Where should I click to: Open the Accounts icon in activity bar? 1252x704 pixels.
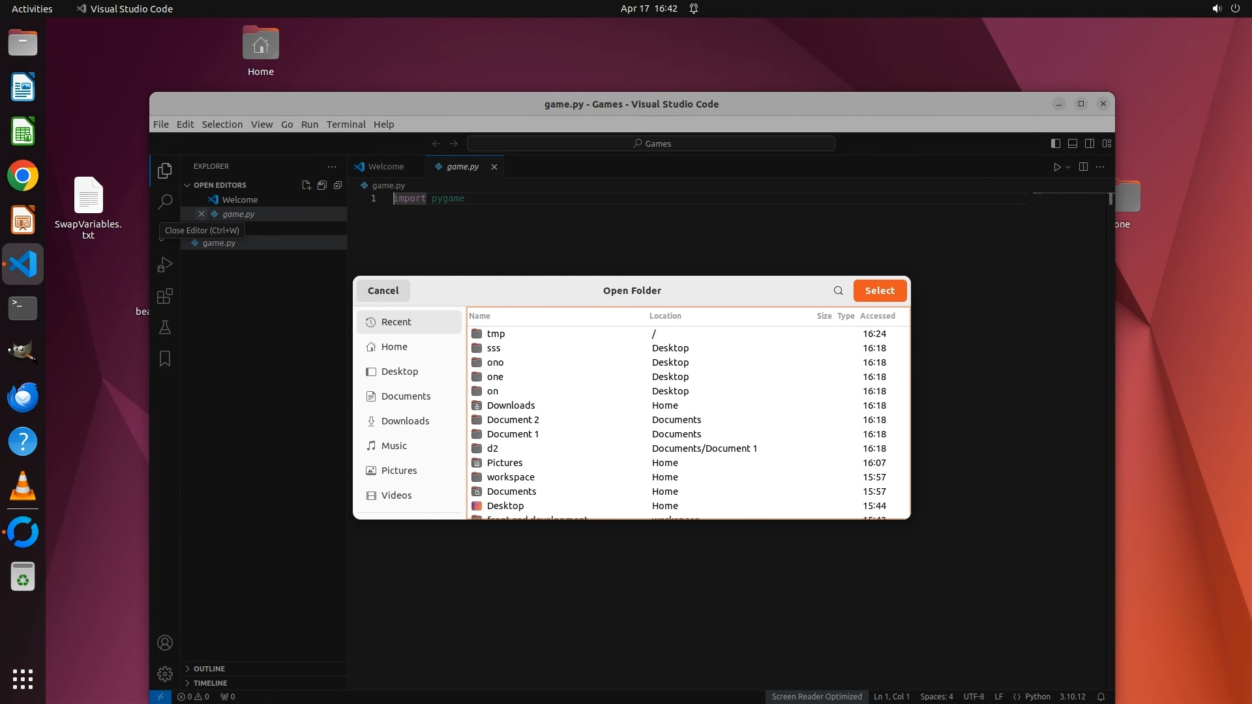point(165,643)
